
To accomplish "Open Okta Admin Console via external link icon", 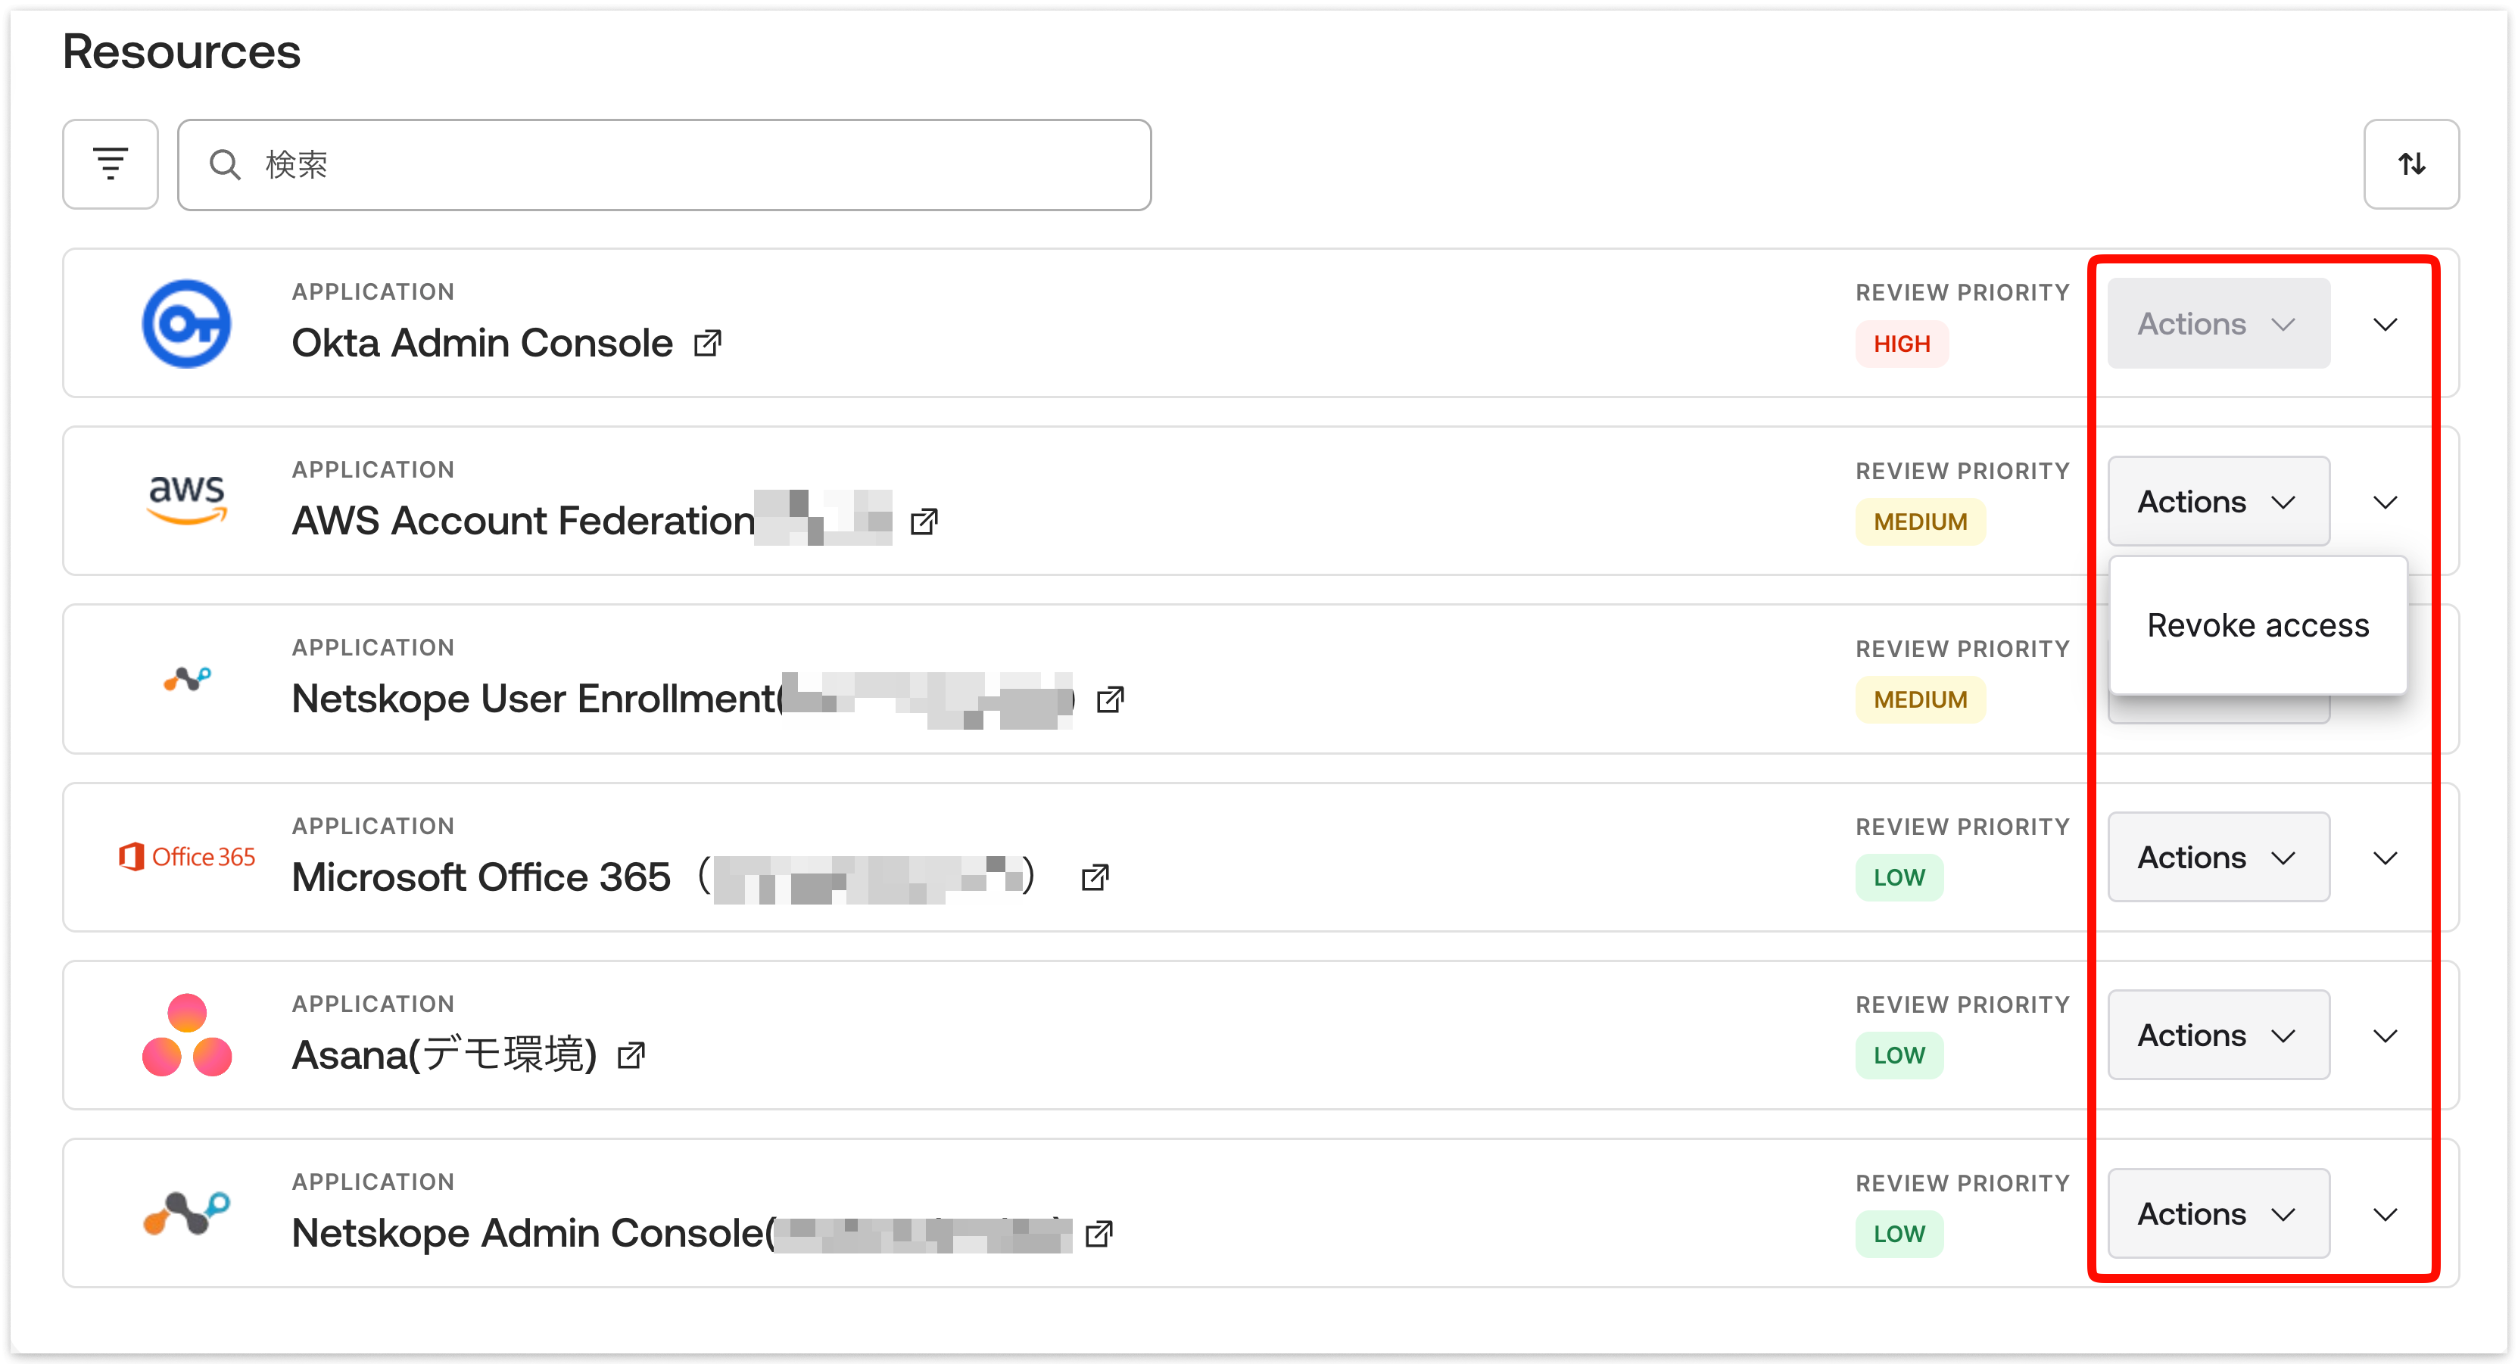I will [x=708, y=343].
